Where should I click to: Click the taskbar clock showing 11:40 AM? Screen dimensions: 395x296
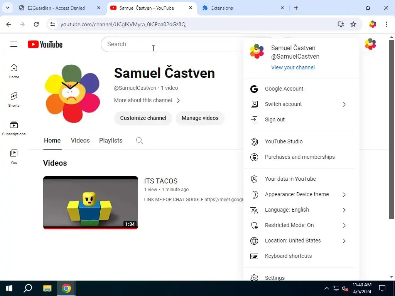click(362, 288)
